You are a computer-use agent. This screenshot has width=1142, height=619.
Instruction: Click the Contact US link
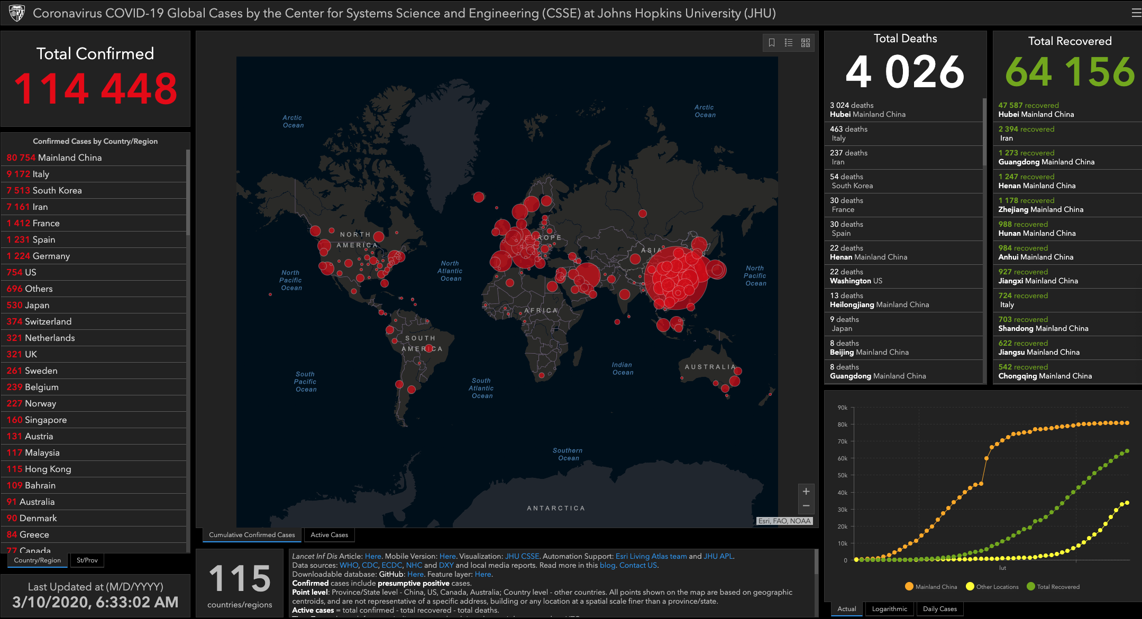[x=638, y=565]
